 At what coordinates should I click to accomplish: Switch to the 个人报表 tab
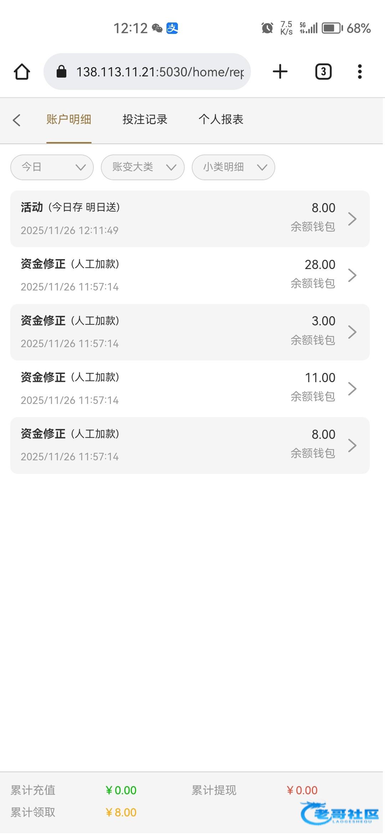[221, 120]
